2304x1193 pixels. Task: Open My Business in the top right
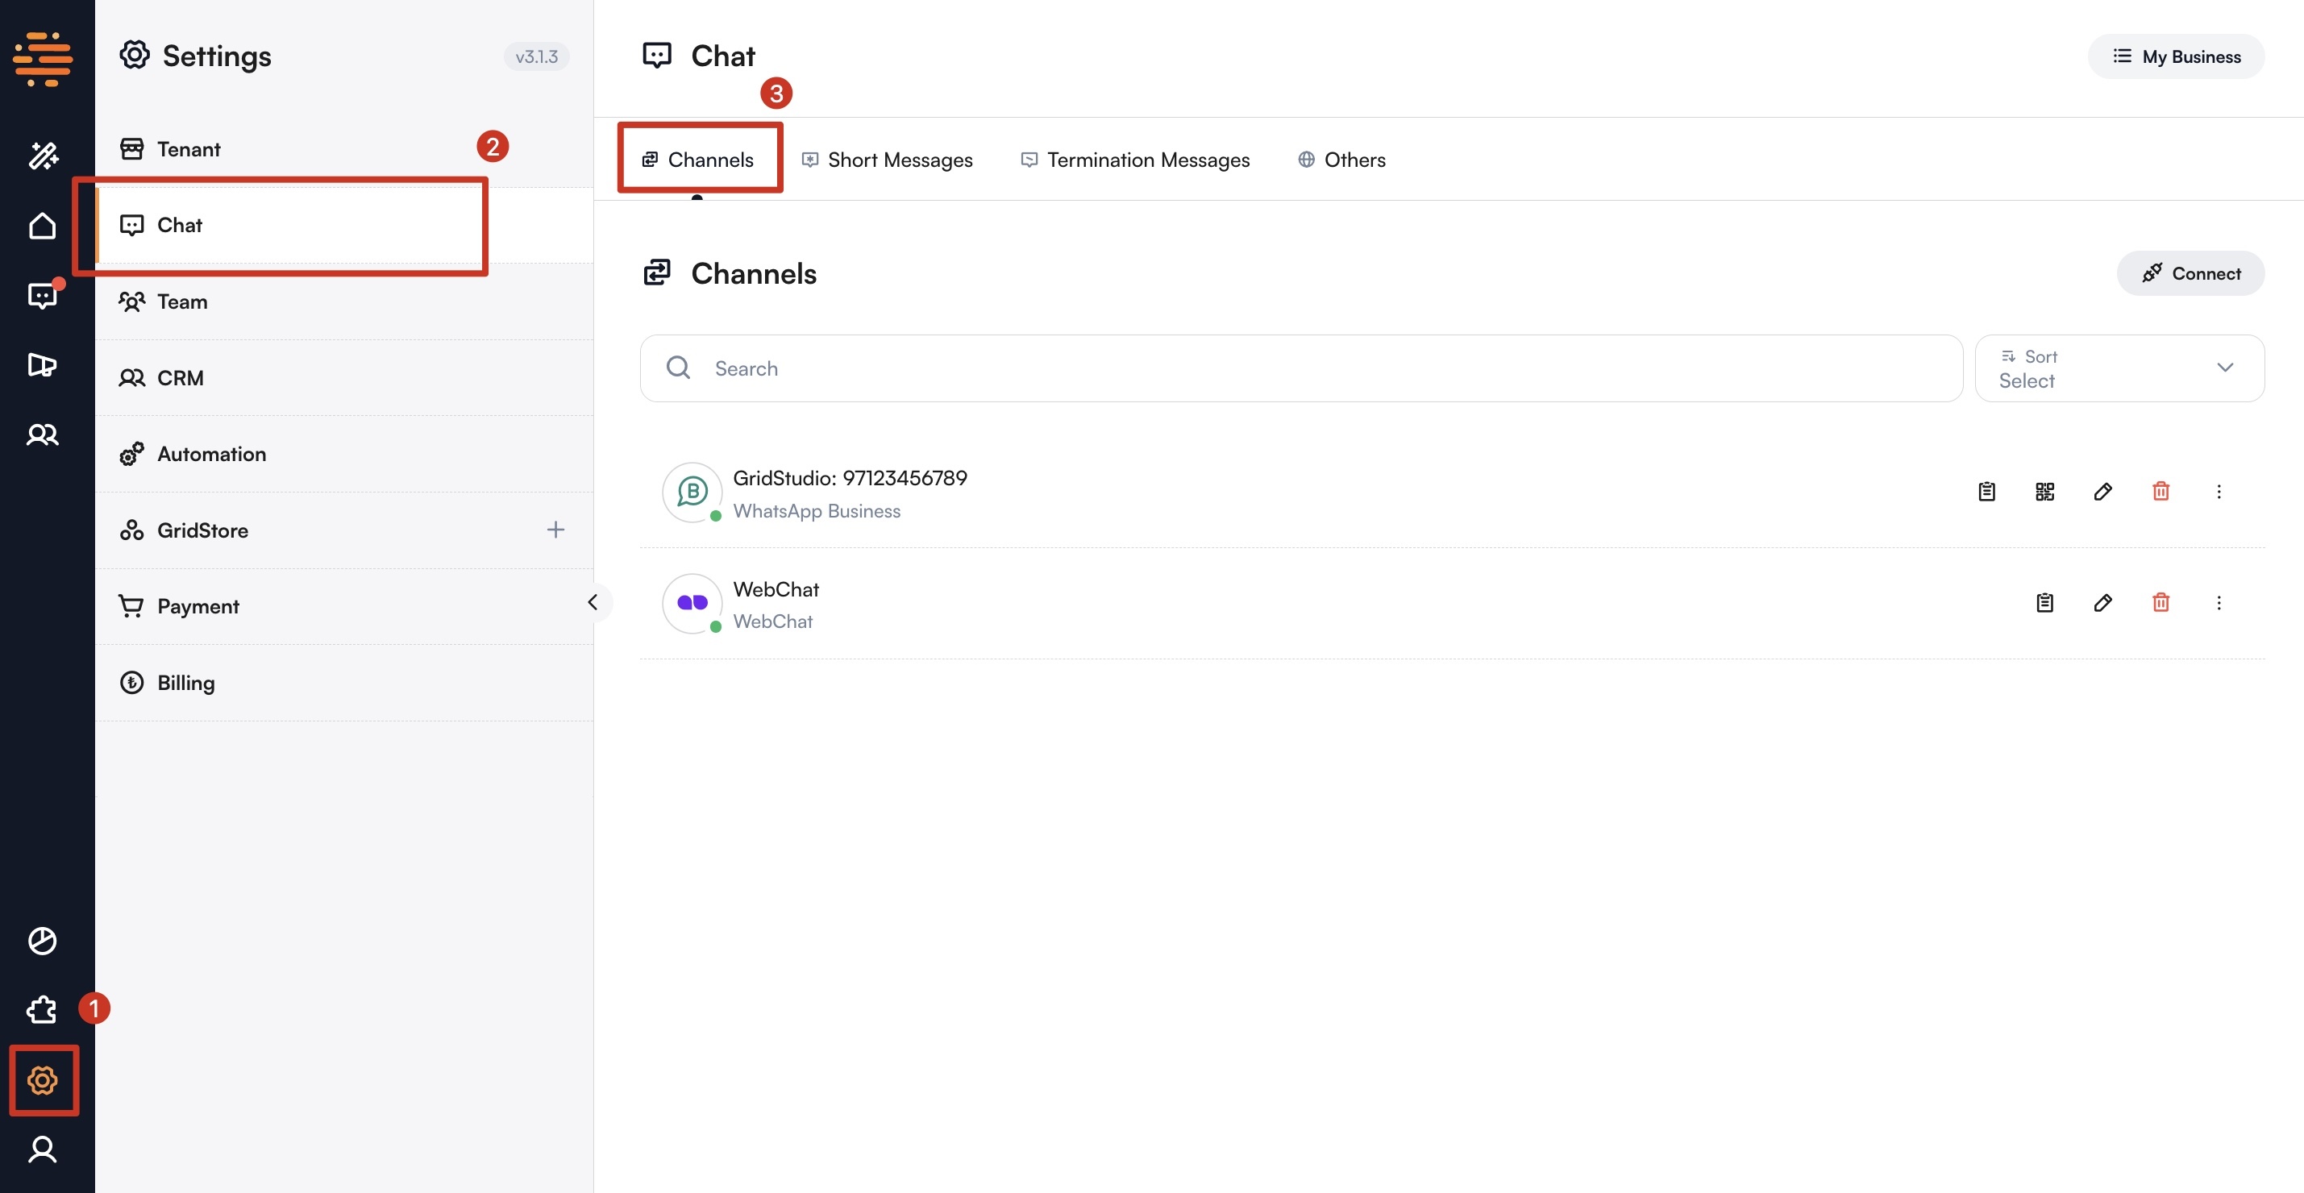(x=2177, y=56)
